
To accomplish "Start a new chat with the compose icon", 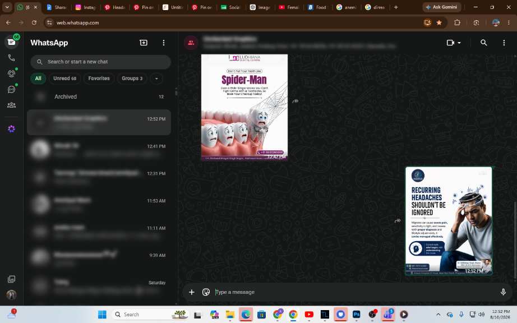I will [144, 43].
